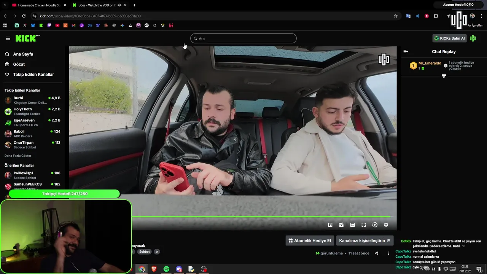Toggle theater mode on the player
This screenshot has width=487, height=274.
tap(352, 225)
